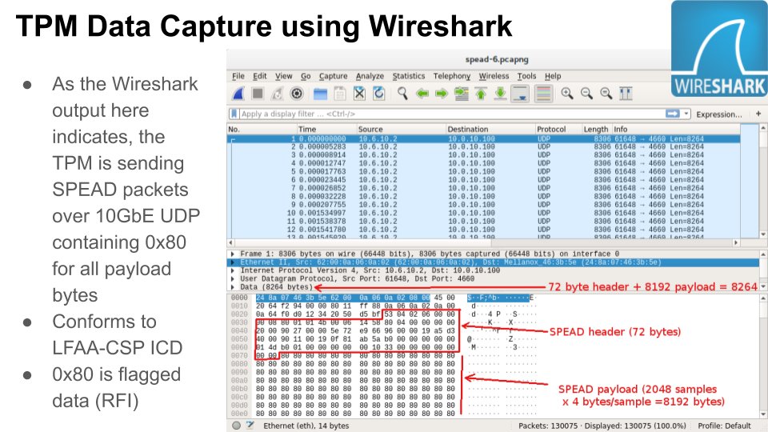Screen dimensions: 768x432
Task: Sort packets by the Time column
Action: pos(326,129)
